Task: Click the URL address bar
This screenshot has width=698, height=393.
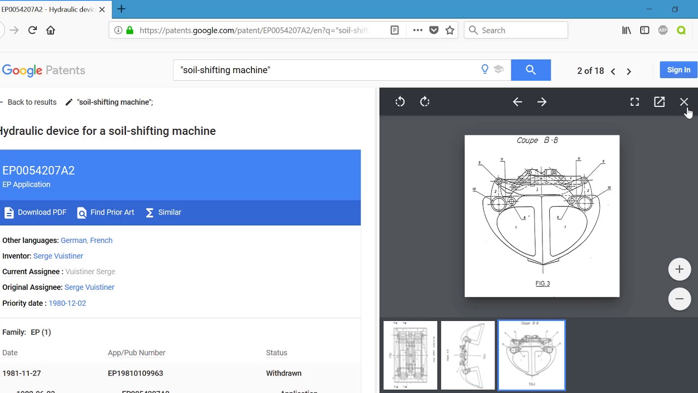Action: 254,30
